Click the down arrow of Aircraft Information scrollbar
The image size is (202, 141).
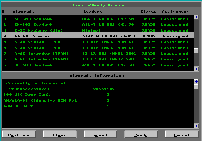(x=196, y=126)
